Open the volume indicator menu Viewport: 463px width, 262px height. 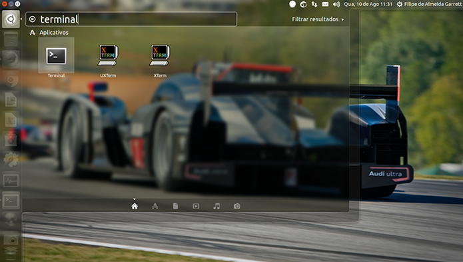click(336, 4)
